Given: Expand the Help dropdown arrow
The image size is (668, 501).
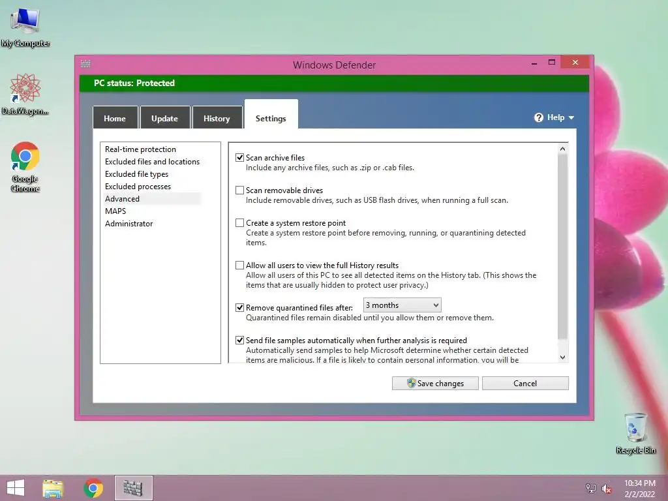Looking at the screenshot, I should pos(571,118).
